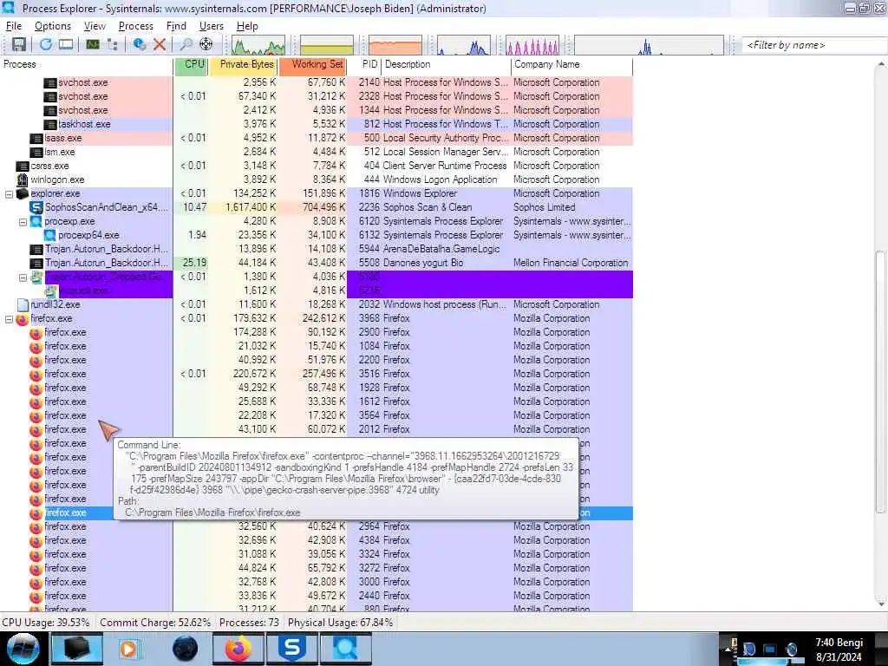
Task: Select the SophosScanAndClean_x64 process row
Action: 316,207
